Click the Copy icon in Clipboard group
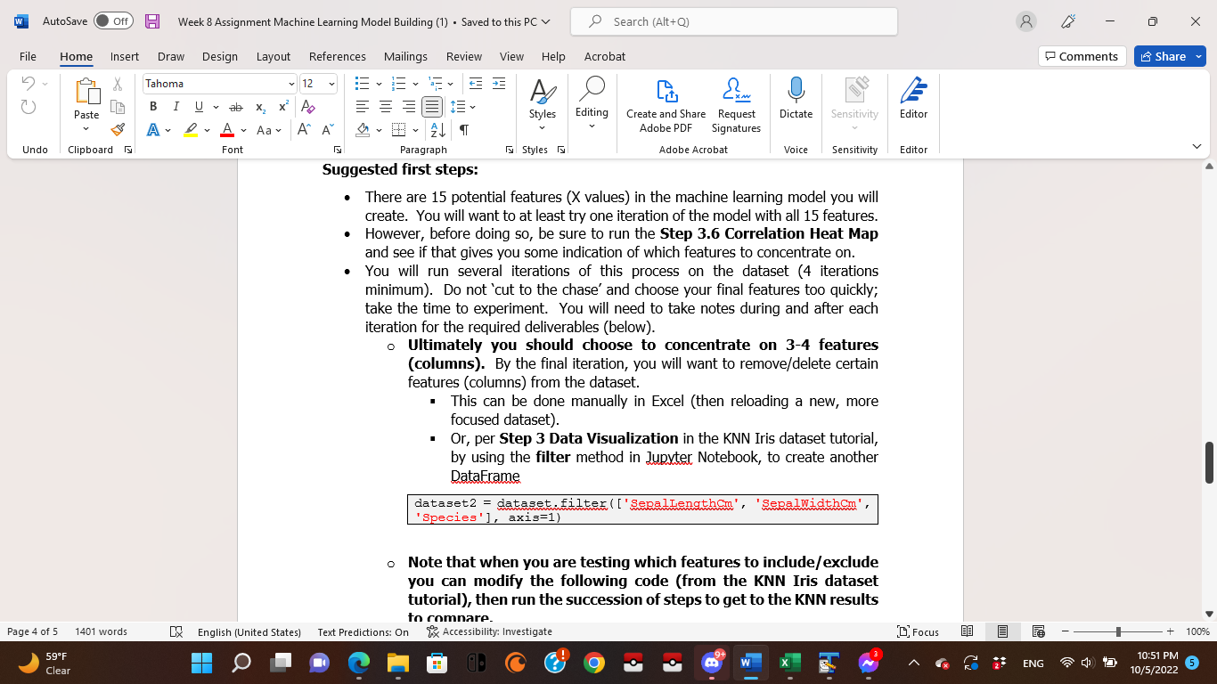Viewport: 1217px width, 684px height. [118, 107]
